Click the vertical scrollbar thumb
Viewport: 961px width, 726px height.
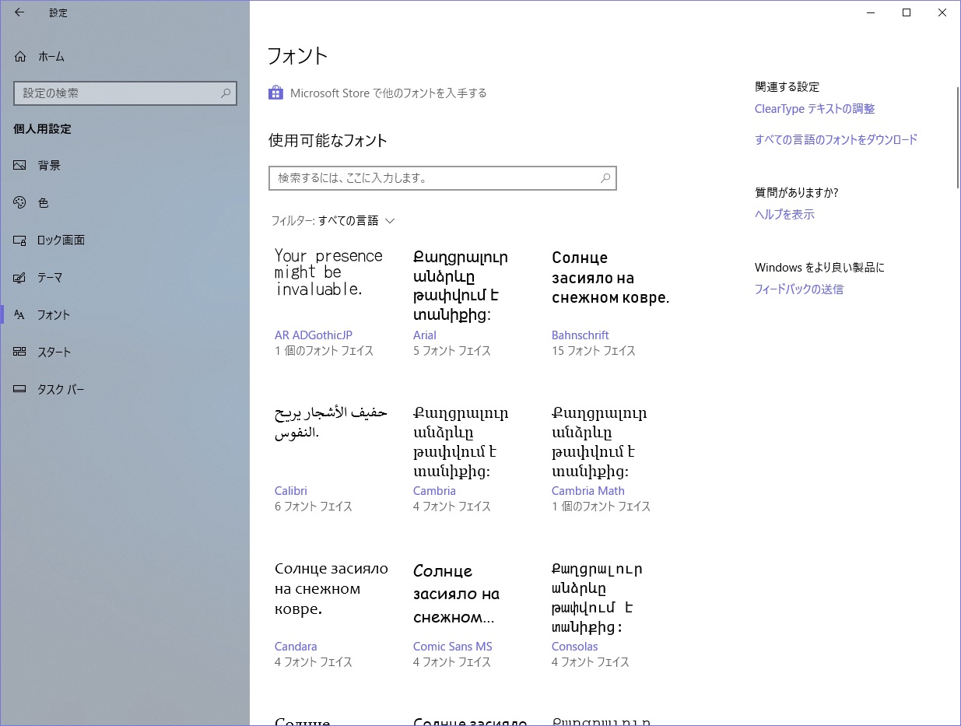[958, 138]
